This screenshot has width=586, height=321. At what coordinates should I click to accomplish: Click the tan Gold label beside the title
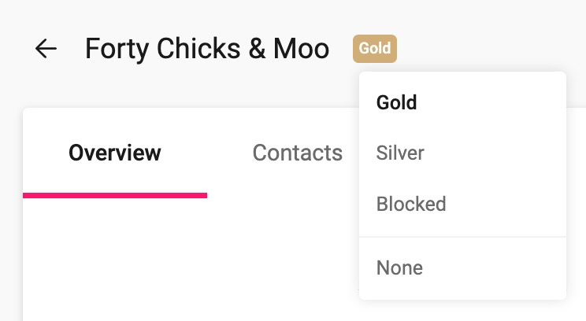click(375, 49)
